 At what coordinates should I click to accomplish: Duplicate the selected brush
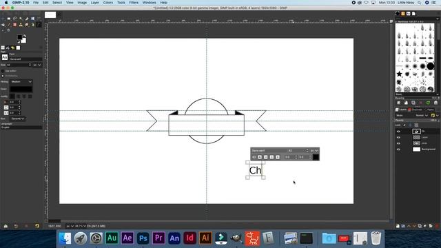(x=413, y=103)
